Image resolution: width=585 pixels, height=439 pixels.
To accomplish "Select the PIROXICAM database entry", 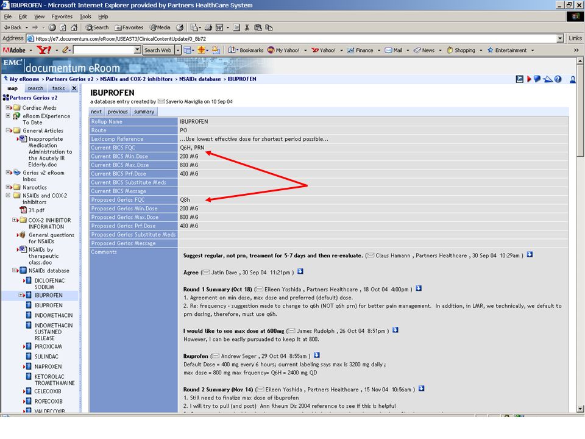I will [48, 346].
